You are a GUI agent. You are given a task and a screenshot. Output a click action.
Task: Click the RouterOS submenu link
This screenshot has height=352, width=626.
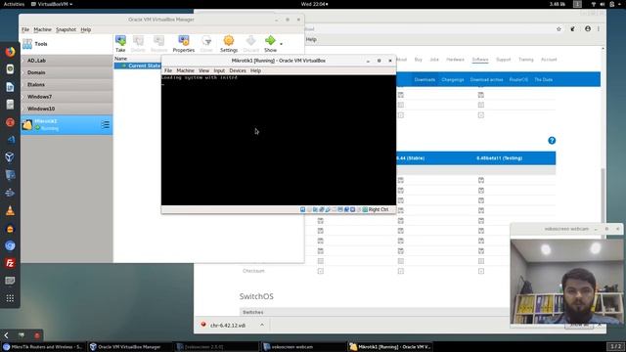tap(518, 80)
